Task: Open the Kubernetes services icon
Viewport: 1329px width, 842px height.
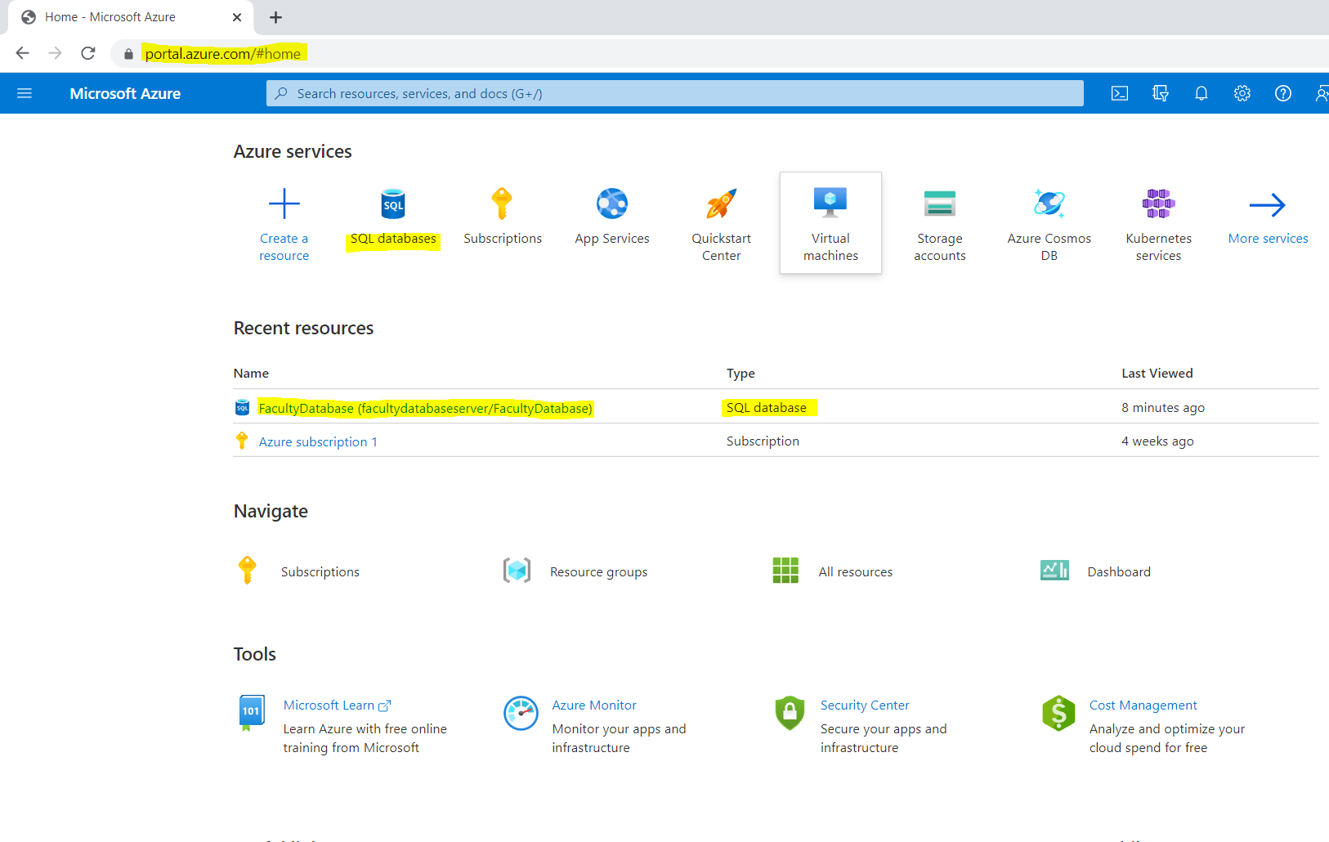Action: (1158, 204)
